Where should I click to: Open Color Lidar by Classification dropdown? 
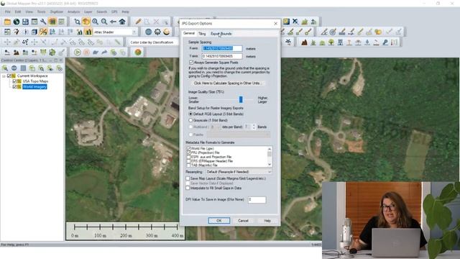click(153, 42)
